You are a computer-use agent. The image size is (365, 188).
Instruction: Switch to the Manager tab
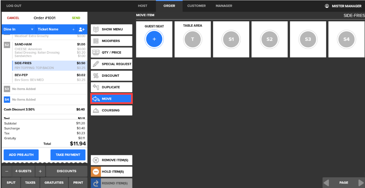pos(224,6)
